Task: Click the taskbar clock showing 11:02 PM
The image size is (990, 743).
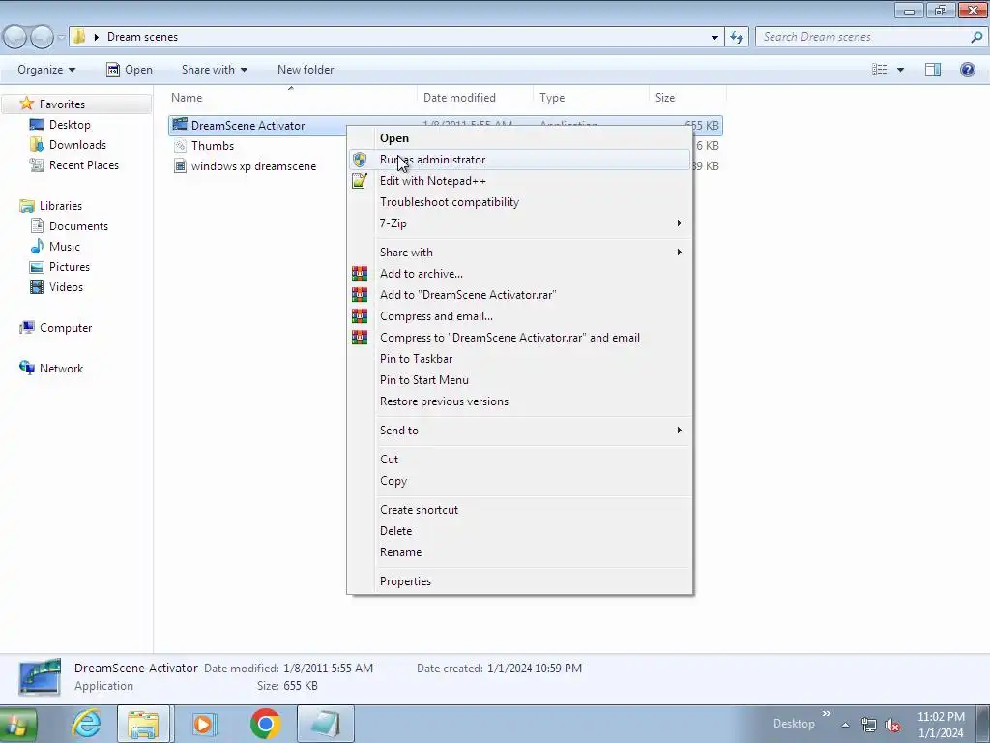Action: [941, 717]
